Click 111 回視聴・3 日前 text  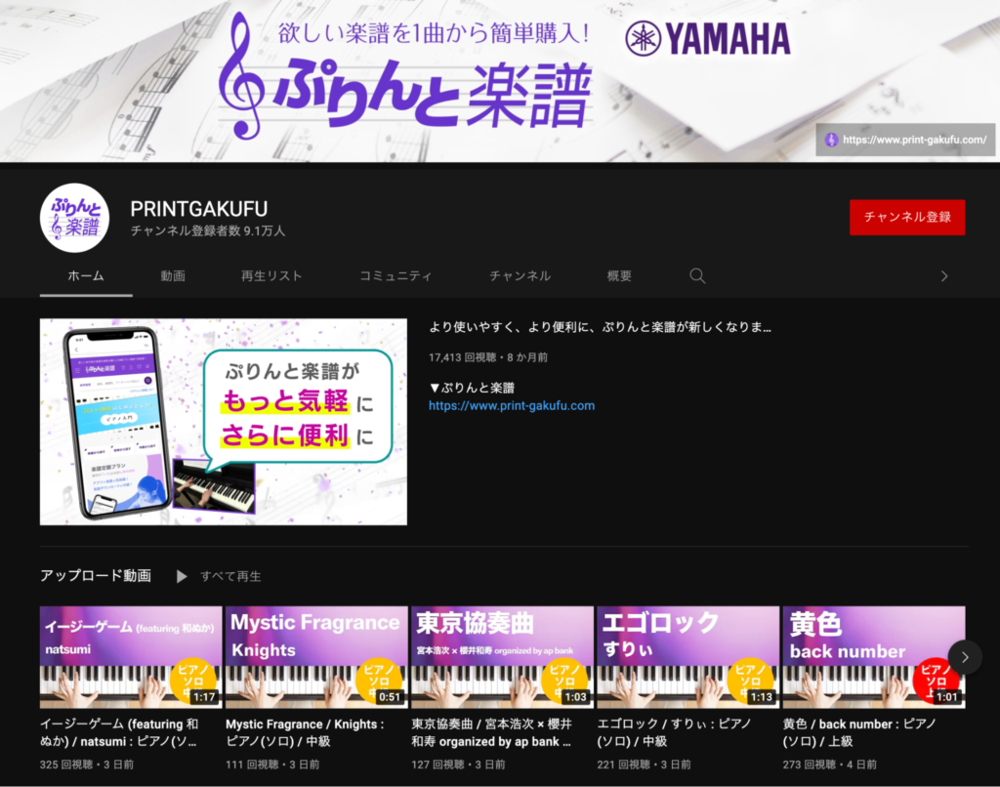coord(272,764)
